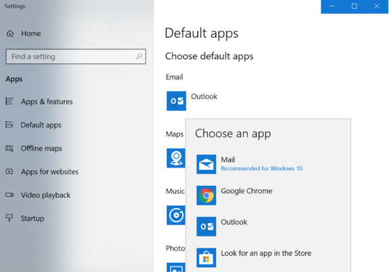389x272 pixels.
Task: Choose Mail as default email app
Action: [268, 164]
